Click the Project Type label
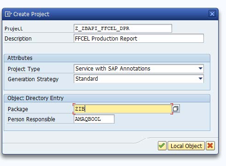The width and height of the screenshot is (226, 166). point(24,69)
